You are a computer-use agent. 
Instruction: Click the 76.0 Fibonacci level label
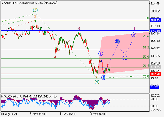146,77
